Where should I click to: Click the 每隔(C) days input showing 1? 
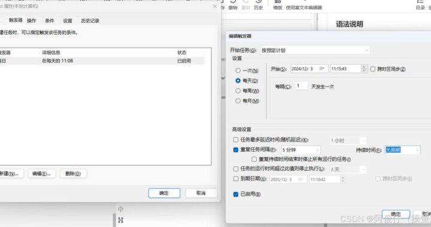pos(302,86)
